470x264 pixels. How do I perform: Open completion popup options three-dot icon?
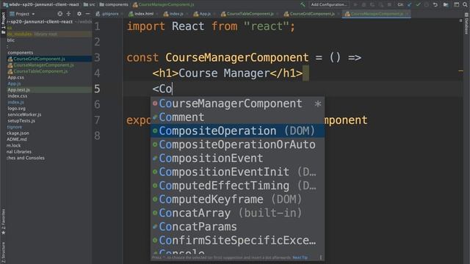(x=321, y=257)
